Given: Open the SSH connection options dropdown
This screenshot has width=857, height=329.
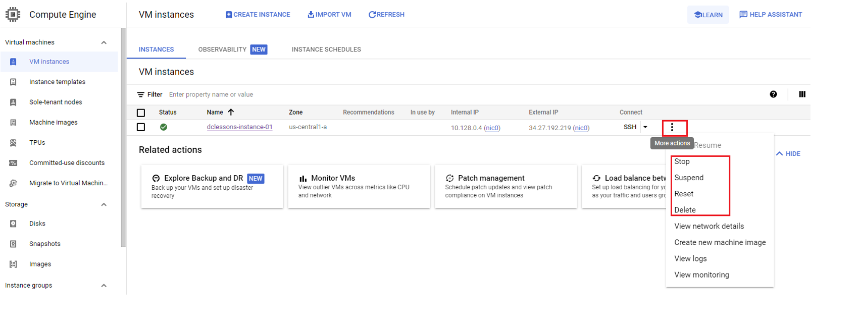Looking at the screenshot, I should 645,127.
